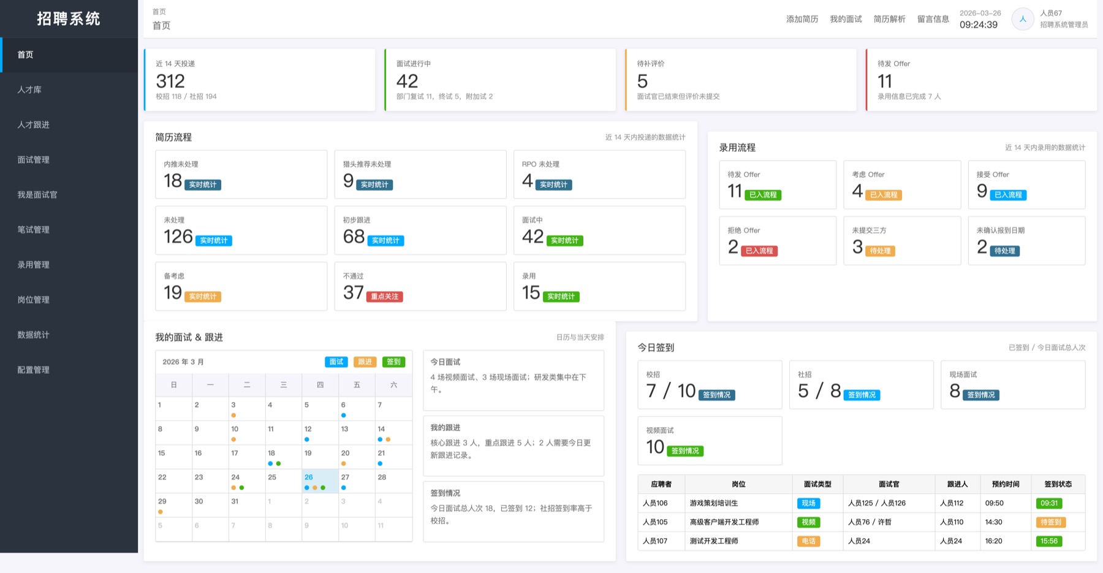Click the 现场 type tag for 人员106
1103x573 pixels.
[808, 503]
